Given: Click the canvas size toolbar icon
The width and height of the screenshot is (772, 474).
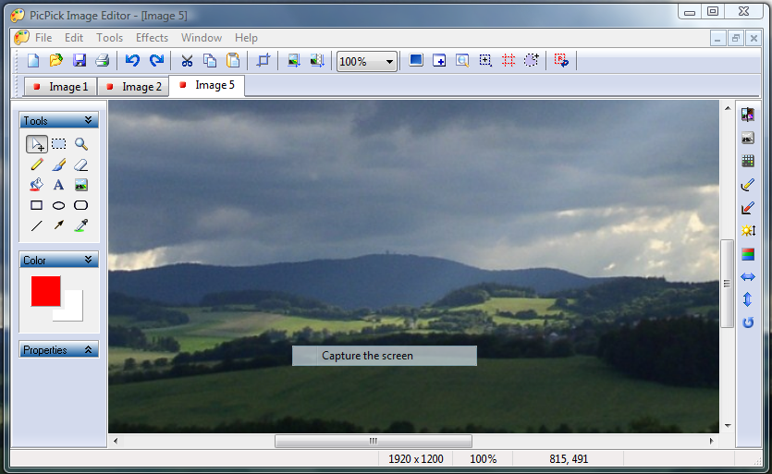Looking at the screenshot, I should click(317, 61).
